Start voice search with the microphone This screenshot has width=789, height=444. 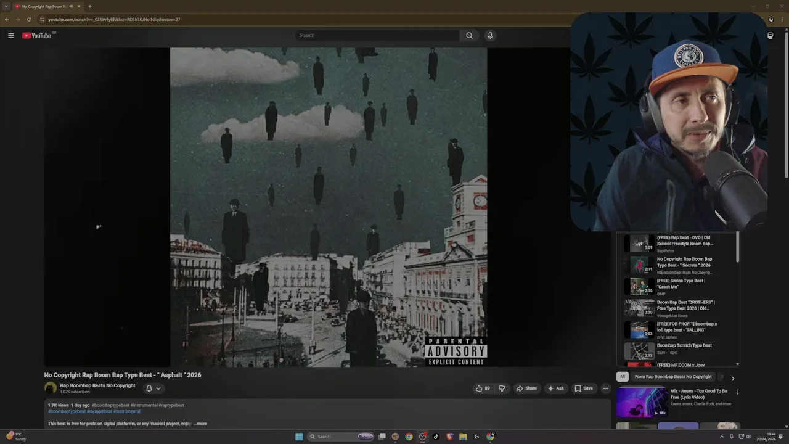(490, 35)
